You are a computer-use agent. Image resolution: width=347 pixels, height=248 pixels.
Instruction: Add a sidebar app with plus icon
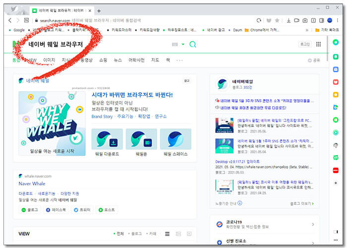coord(336,183)
